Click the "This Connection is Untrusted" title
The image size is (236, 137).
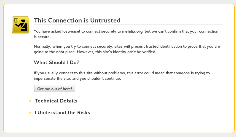coord(77,20)
